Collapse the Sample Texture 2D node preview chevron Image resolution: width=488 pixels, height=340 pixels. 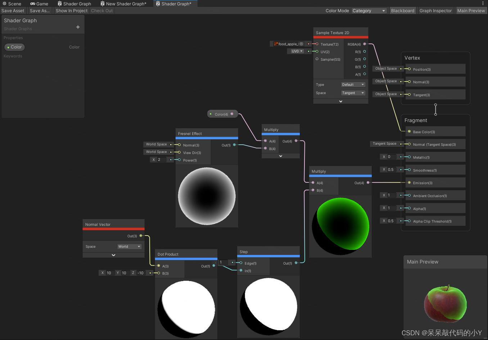[341, 101]
